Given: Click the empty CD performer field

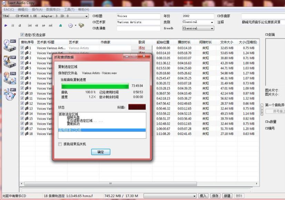Looking at the screenshot, I should 138,28.
